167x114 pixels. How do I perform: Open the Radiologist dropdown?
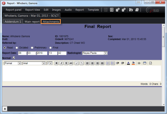tap(106, 53)
